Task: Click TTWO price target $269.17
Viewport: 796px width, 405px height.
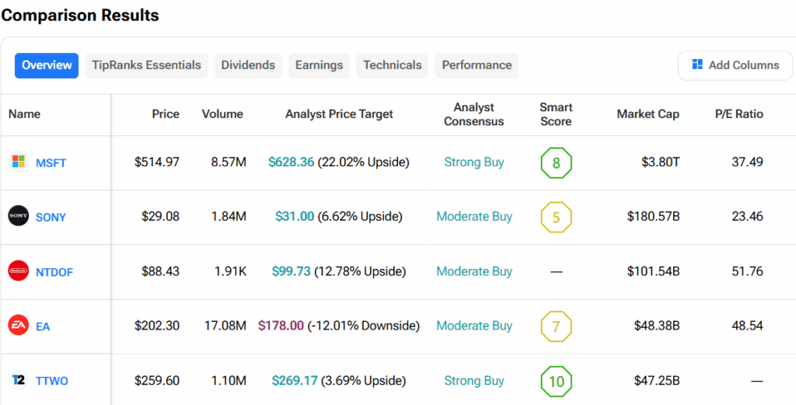Action: (295, 380)
